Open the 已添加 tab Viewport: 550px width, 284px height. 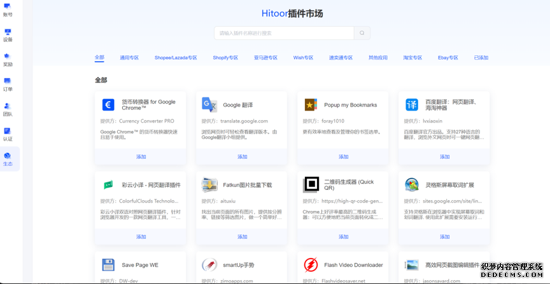click(x=481, y=58)
